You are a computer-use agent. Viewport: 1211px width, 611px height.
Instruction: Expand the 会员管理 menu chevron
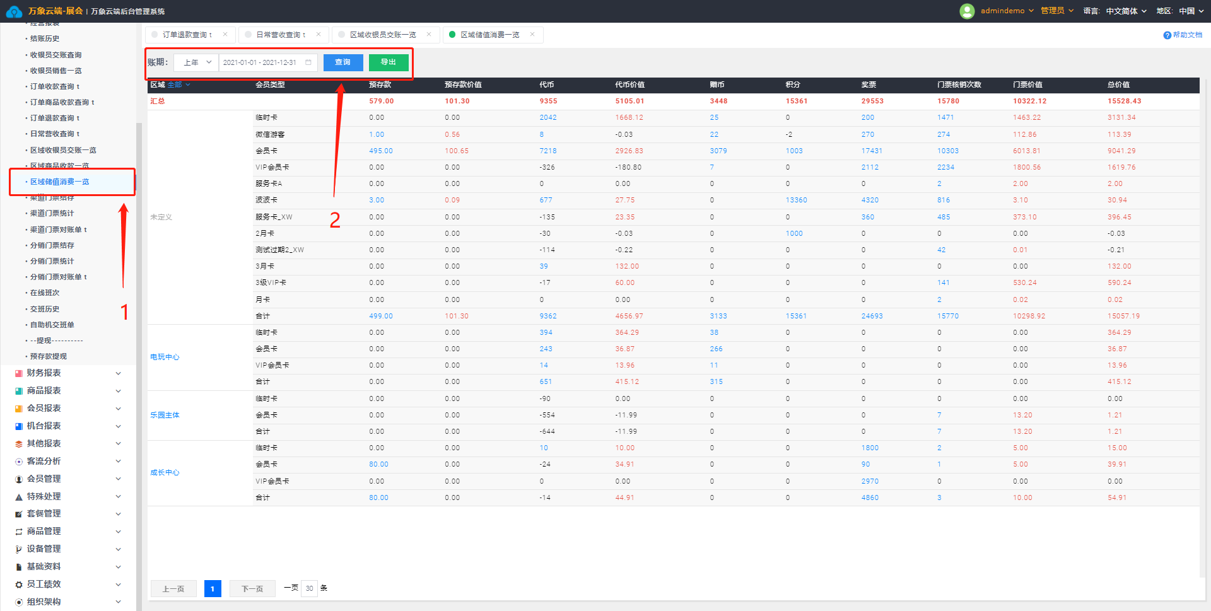(118, 479)
